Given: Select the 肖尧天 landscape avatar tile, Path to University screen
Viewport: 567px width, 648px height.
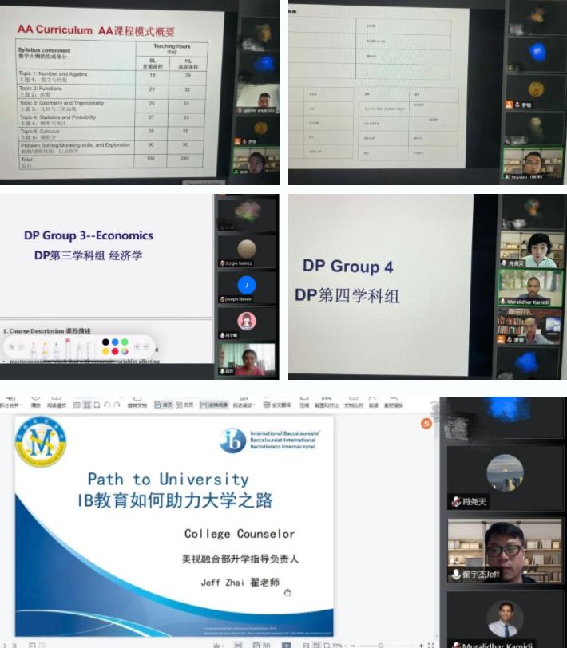Looking at the screenshot, I should coord(505,477).
